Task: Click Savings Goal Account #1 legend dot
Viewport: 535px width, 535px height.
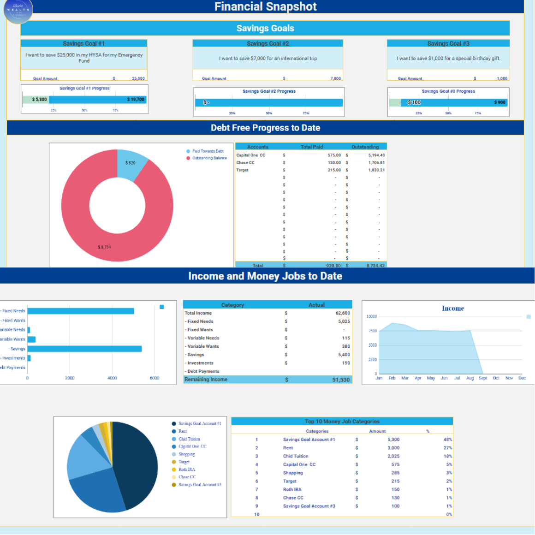Action: coord(174,424)
